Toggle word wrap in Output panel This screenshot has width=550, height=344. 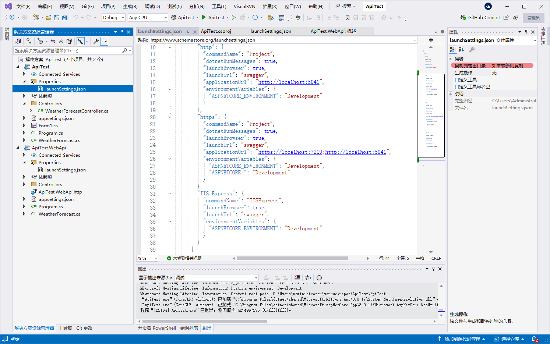click(308, 278)
